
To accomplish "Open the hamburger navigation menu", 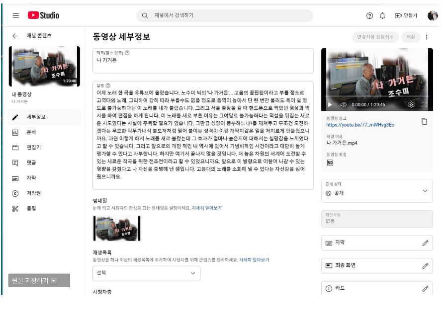I will point(16,15).
